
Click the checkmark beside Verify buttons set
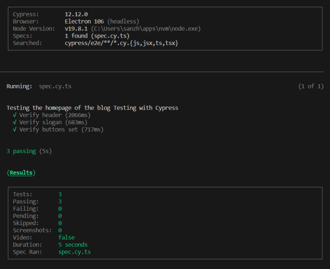[x=14, y=130]
